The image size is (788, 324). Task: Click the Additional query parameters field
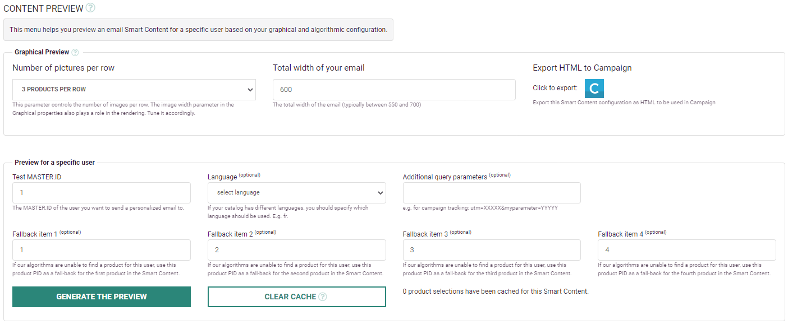point(492,193)
